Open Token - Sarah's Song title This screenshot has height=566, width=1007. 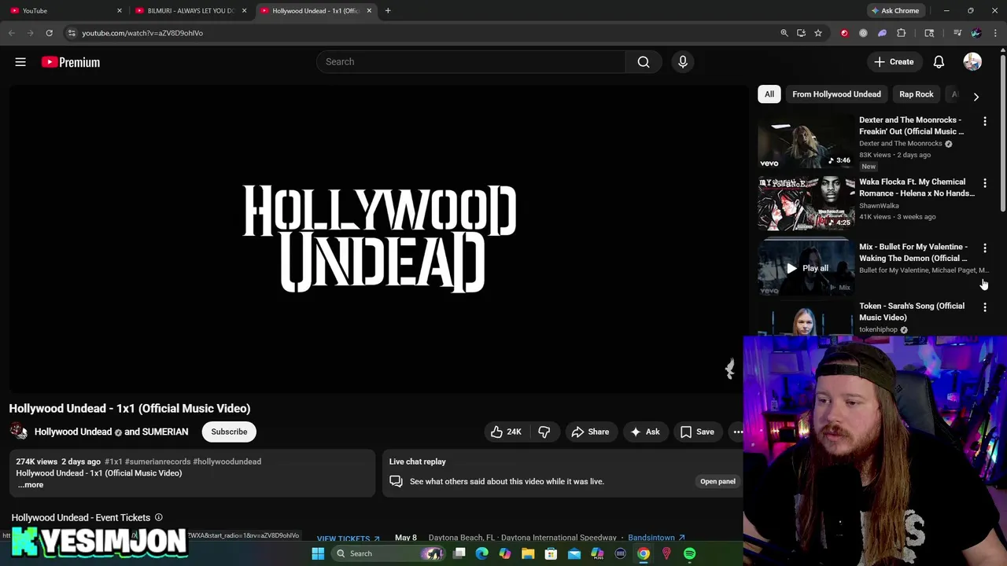tap(911, 311)
